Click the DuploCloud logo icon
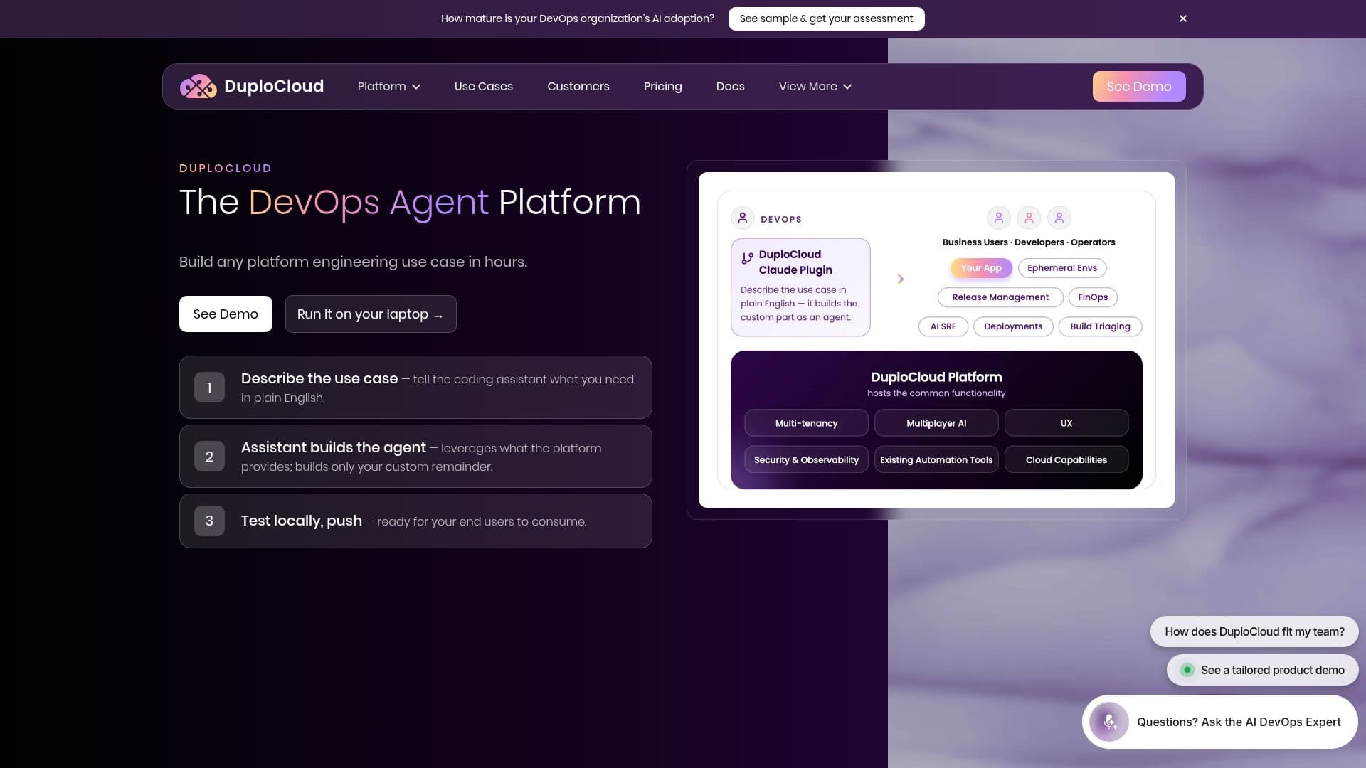The height and width of the screenshot is (768, 1366). coord(198,86)
